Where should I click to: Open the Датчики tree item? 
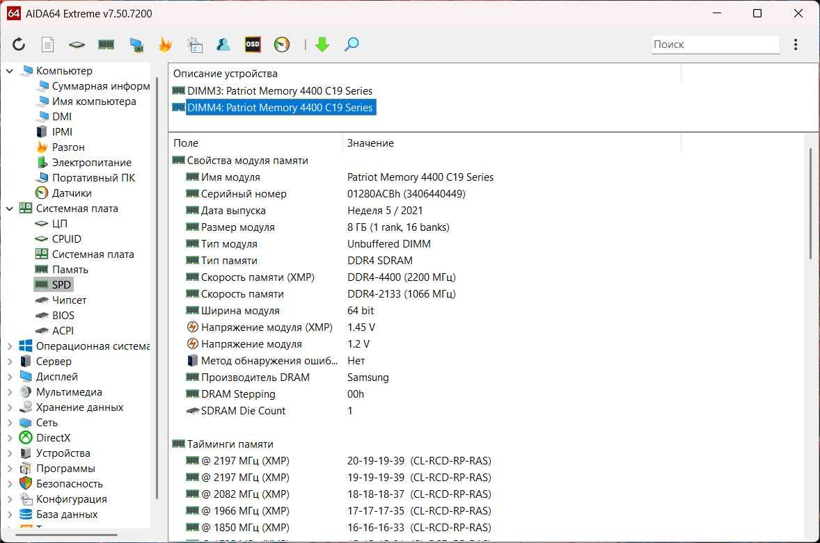[64, 193]
